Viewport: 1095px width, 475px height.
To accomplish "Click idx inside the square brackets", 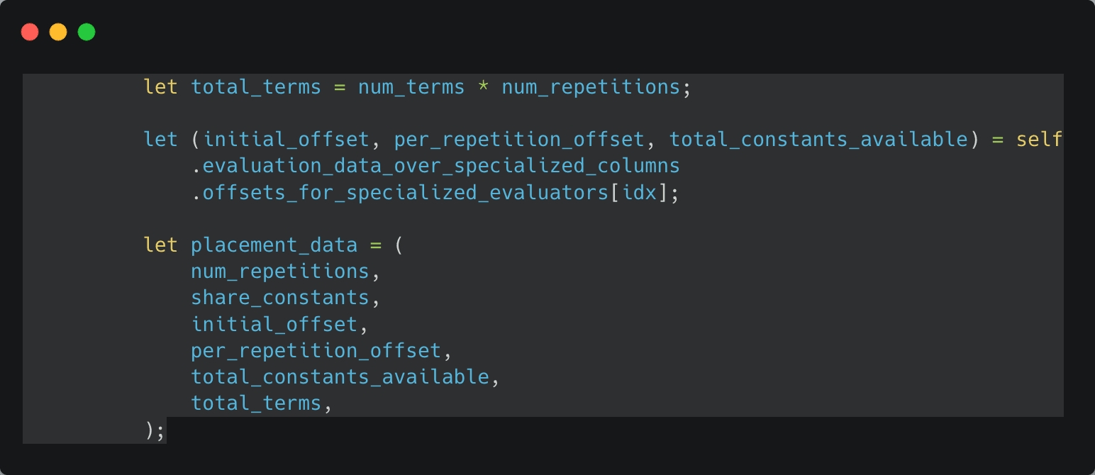I will tap(640, 192).
